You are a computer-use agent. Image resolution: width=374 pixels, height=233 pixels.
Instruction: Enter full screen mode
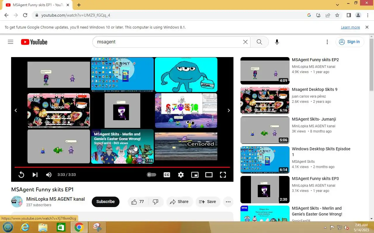point(223,175)
